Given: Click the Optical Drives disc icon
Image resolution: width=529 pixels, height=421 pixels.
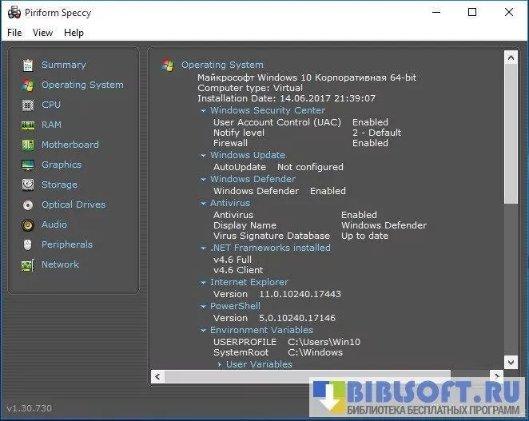Looking at the screenshot, I should pyautogui.click(x=28, y=205).
